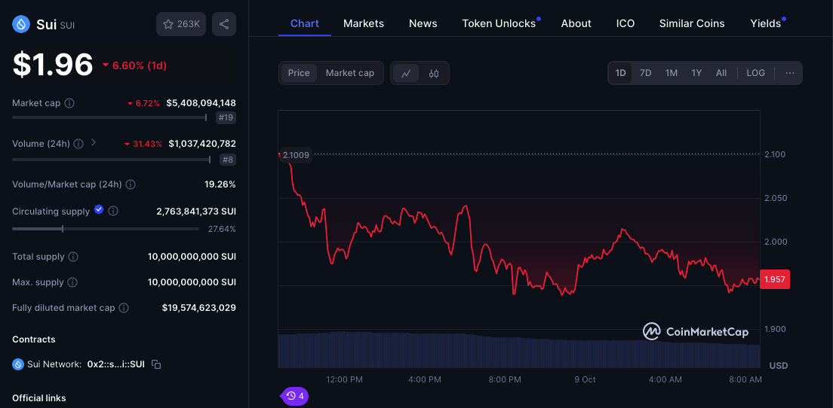This screenshot has height=408, width=833.
Task: Click the USD currency label on chart
Action: pos(778,366)
